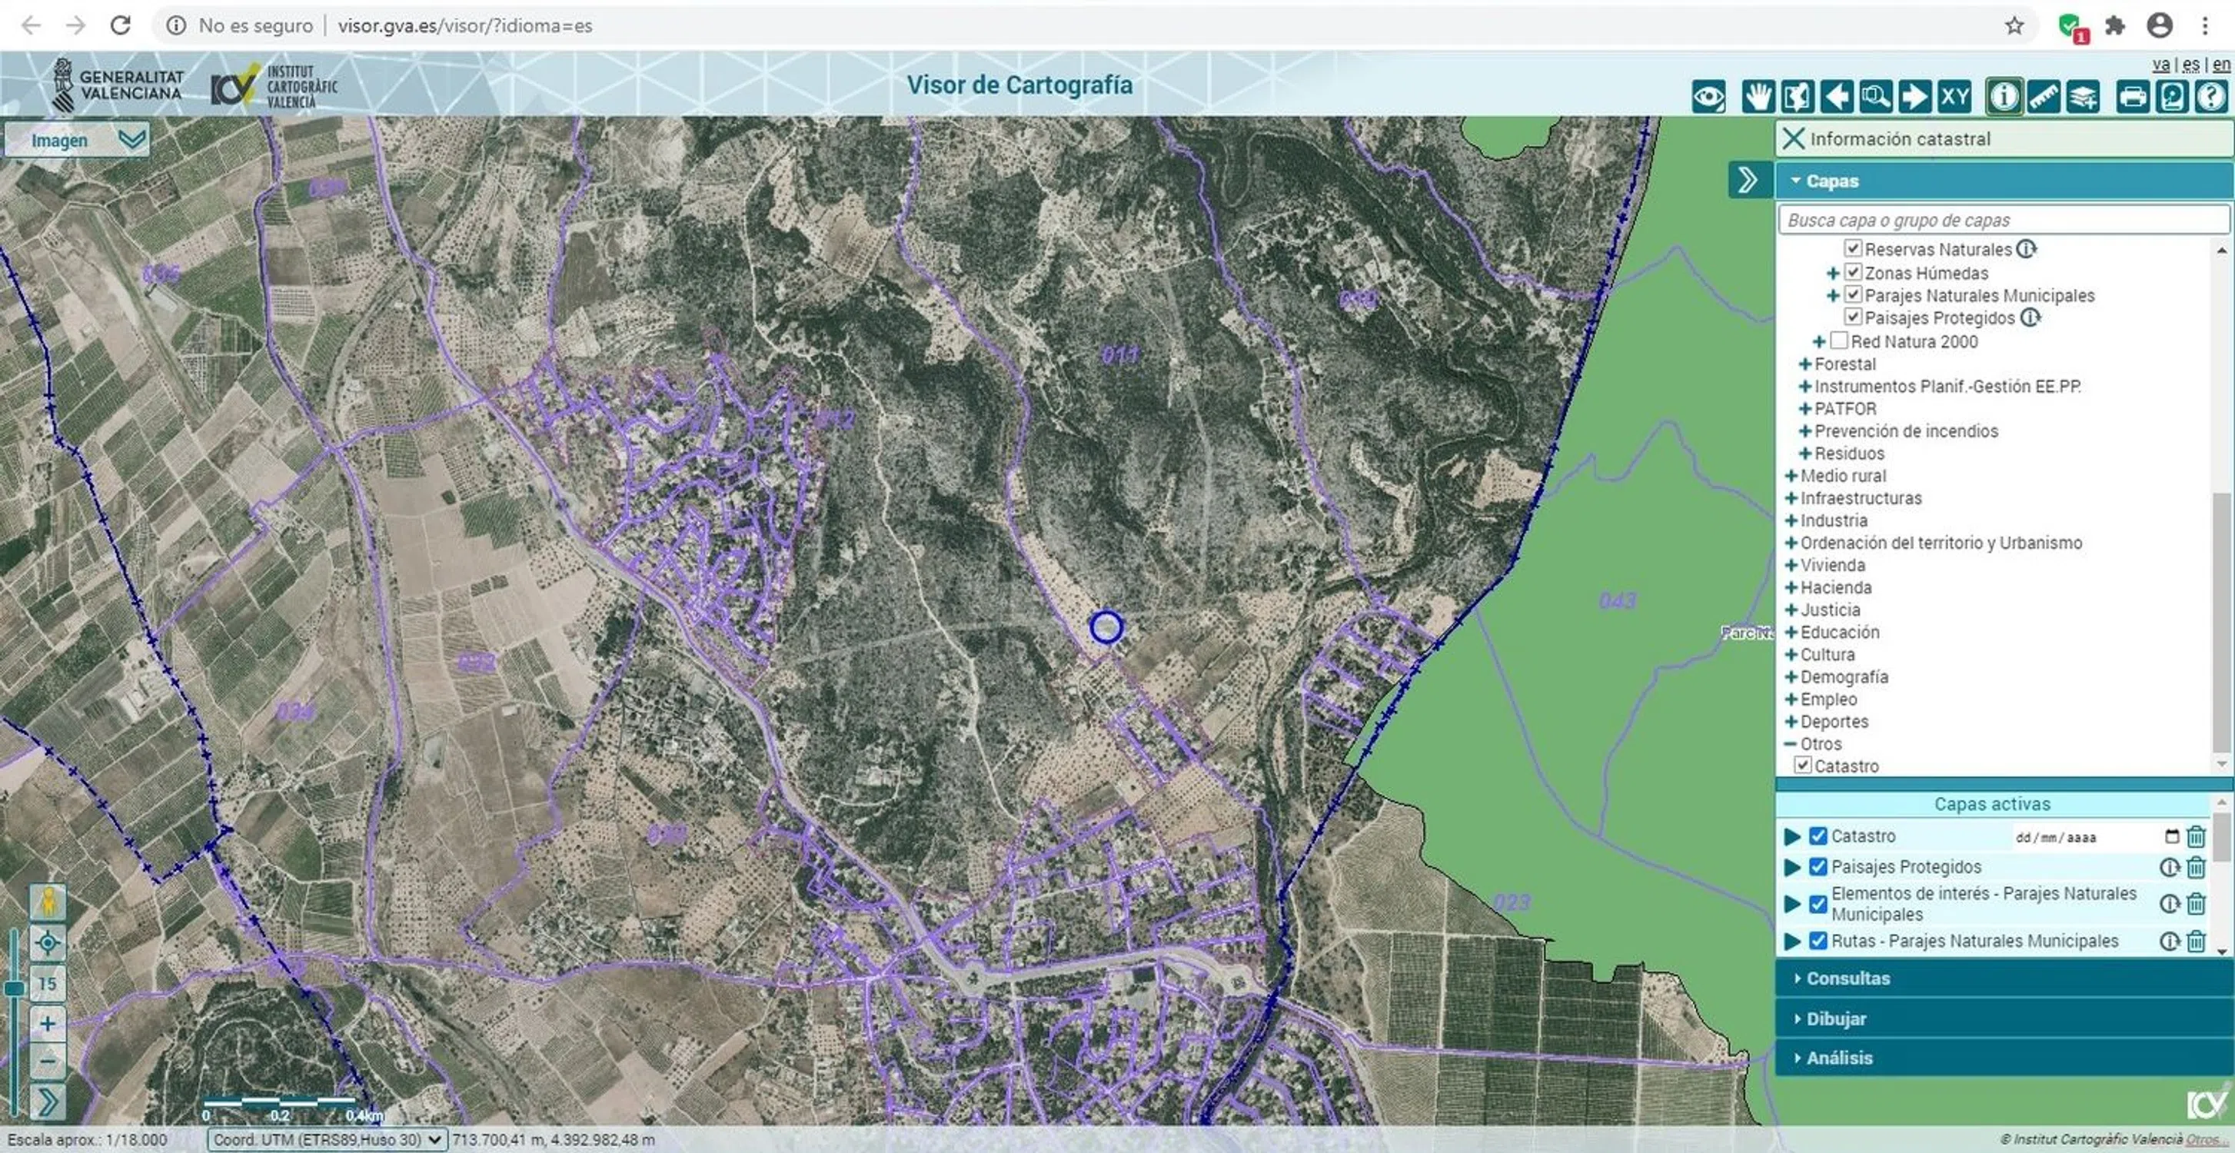This screenshot has width=2235, height=1153.
Task: Expand the Forestal layer group
Action: click(x=1804, y=364)
